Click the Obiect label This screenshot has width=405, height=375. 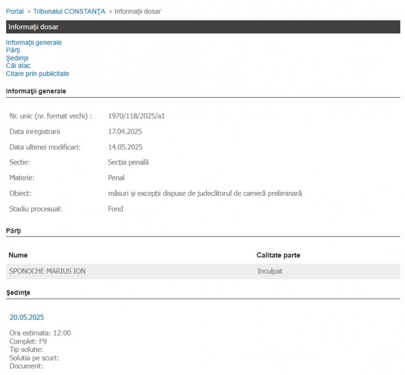pos(20,193)
